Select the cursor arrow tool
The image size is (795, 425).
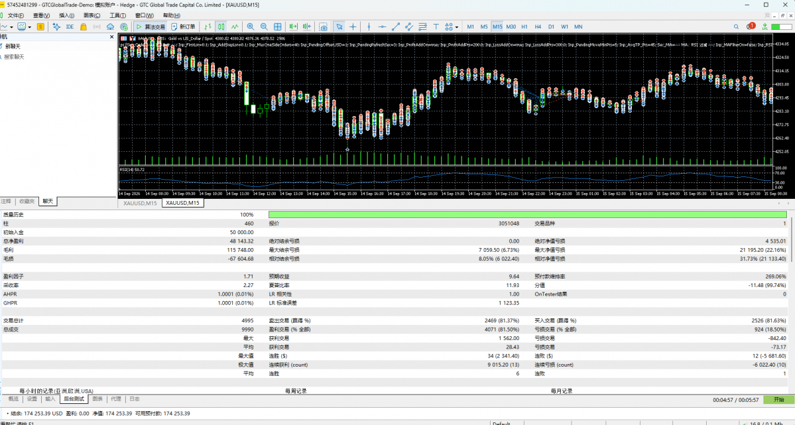tap(339, 27)
